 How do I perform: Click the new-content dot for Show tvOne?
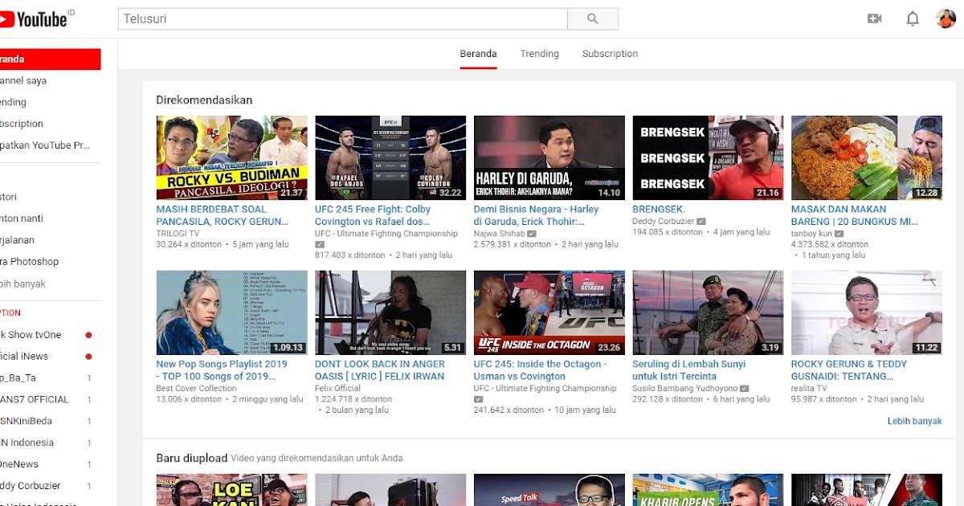coord(88,335)
